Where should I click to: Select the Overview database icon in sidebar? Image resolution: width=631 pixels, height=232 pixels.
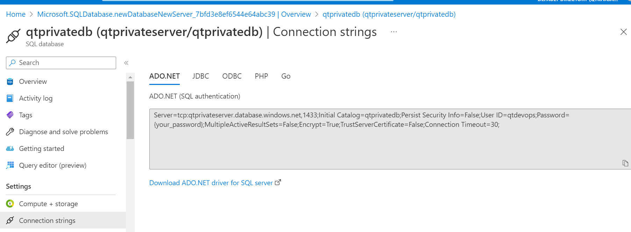10,81
